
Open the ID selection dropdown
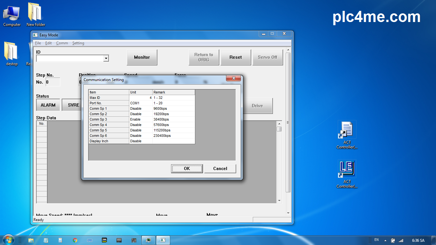[106, 58]
